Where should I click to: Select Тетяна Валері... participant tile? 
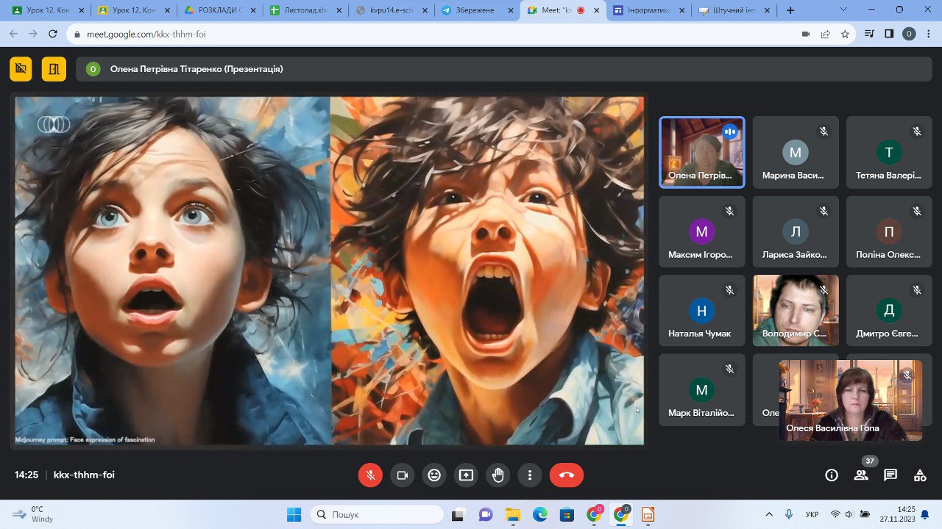889,152
